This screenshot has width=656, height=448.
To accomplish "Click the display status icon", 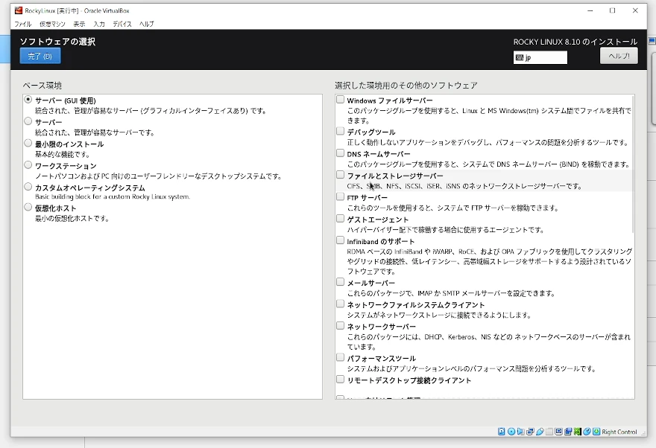I will click(558, 432).
